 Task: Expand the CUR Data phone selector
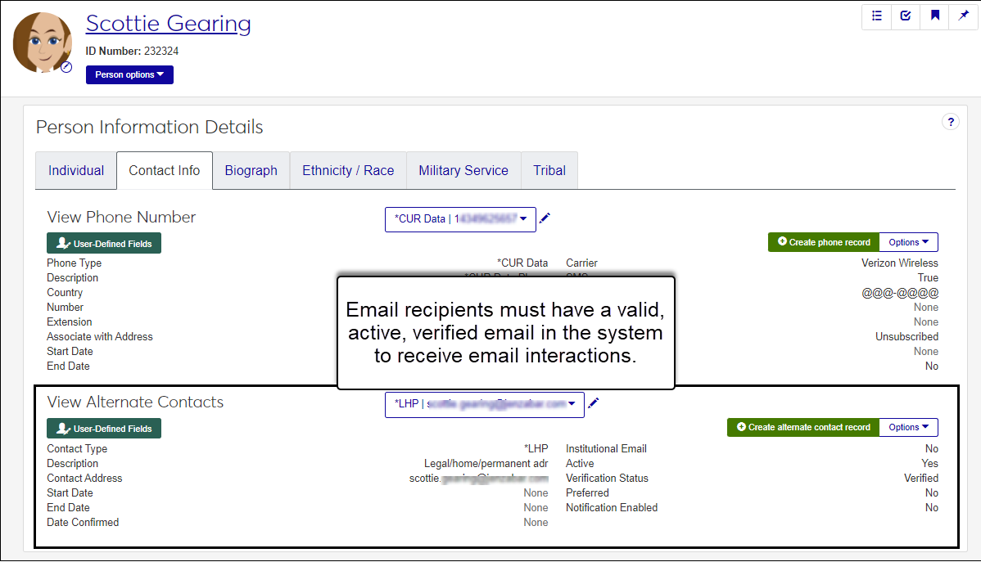[x=460, y=219]
